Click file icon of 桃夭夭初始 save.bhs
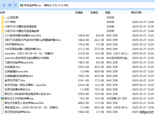Screen dimensions: 155x115 tap(2, 85)
